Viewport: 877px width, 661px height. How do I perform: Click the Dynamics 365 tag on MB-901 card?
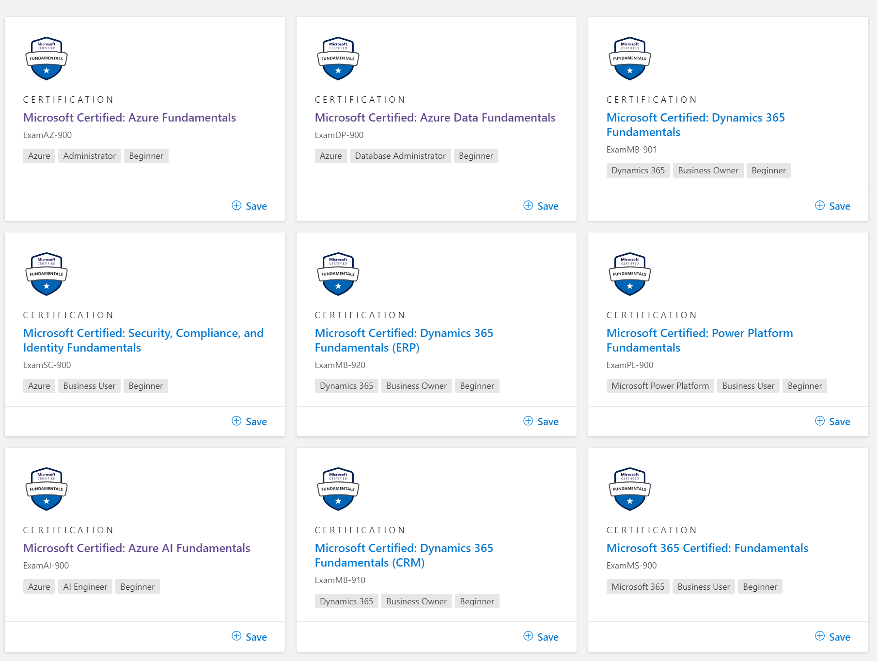pos(638,170)
